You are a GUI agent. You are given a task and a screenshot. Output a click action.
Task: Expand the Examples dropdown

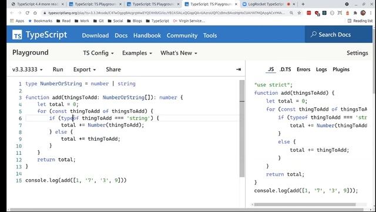(137, 53)
